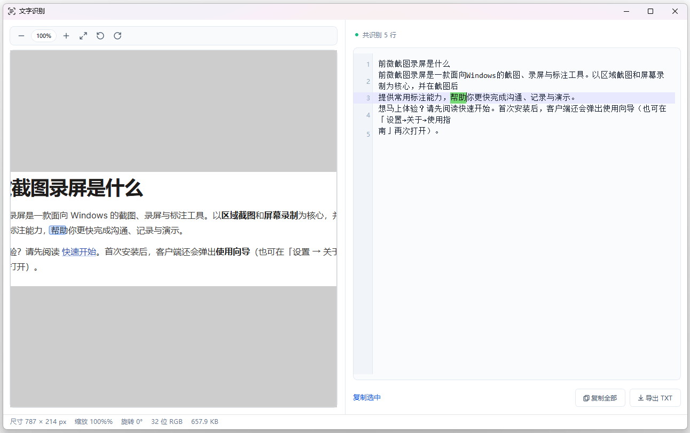The height and width of the screenshot is (433, 690).
Task: Select line number 2 in the gutter
Action: pos(368,82)
